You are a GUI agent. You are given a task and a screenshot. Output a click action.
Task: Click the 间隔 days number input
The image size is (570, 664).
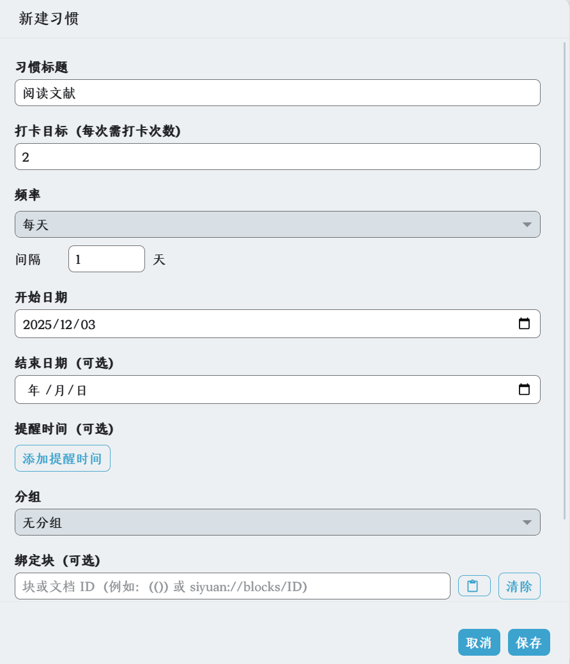click(x=106, y=259)
